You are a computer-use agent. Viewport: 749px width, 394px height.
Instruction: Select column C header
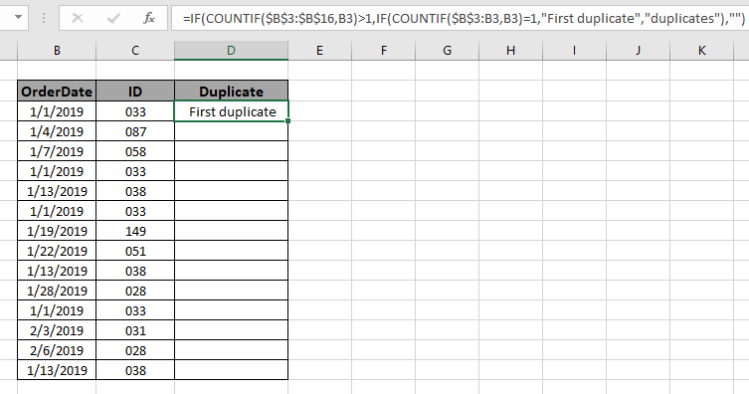(x=135, y=51)
